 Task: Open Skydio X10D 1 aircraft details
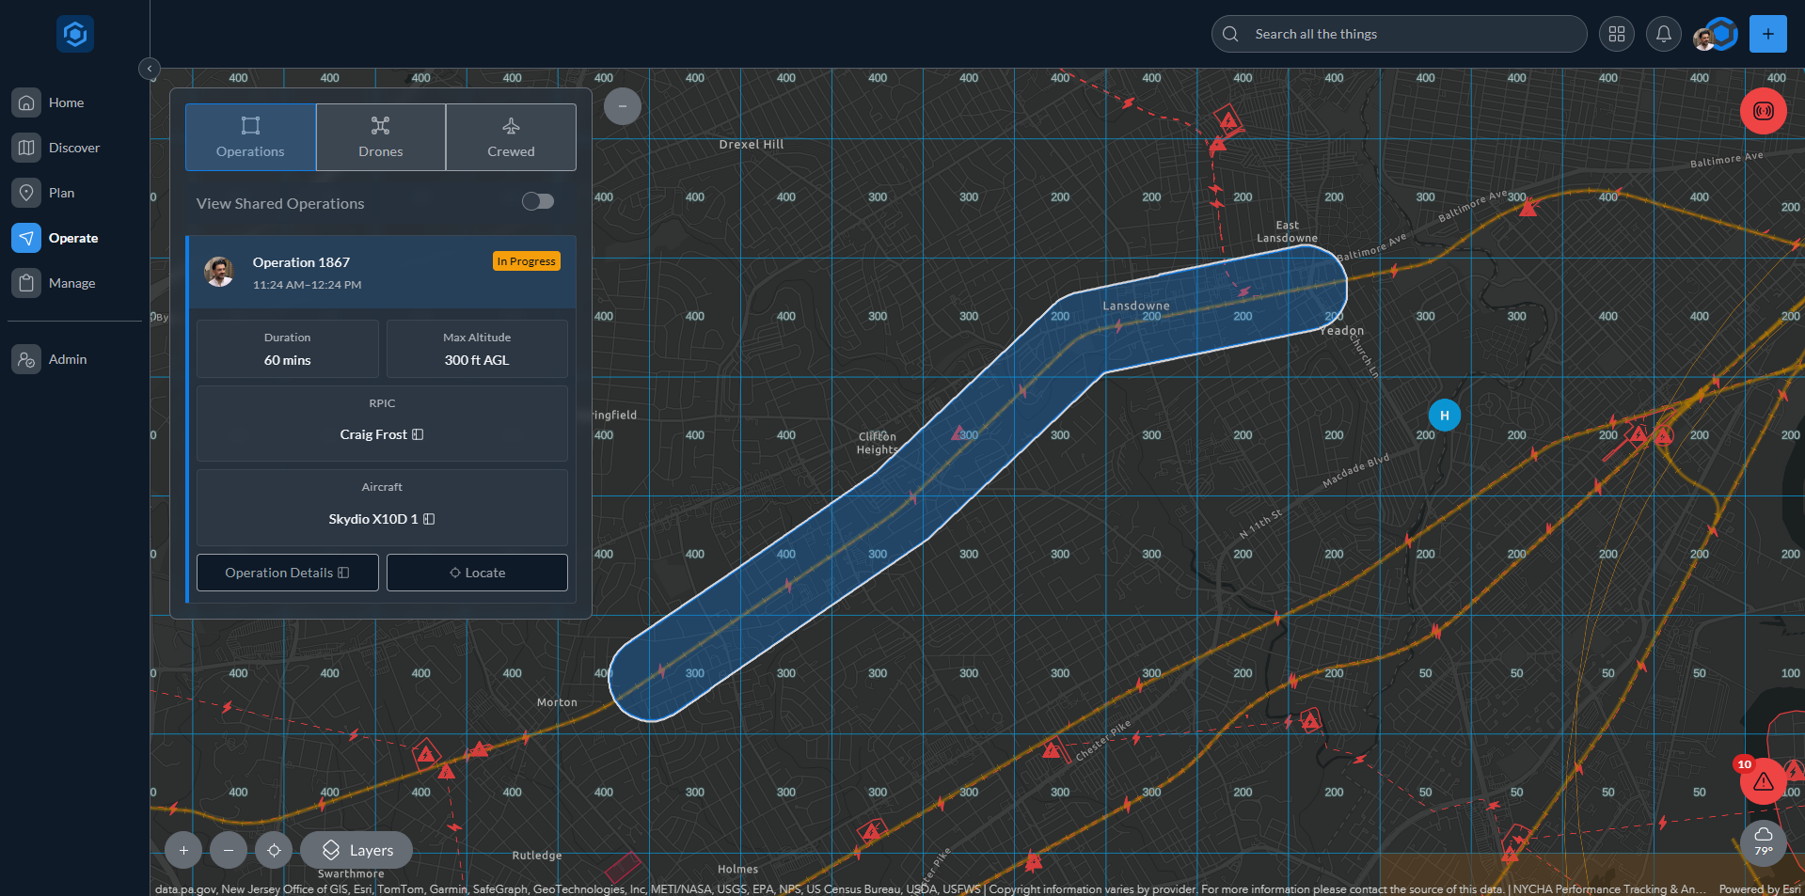coord(382,519)
